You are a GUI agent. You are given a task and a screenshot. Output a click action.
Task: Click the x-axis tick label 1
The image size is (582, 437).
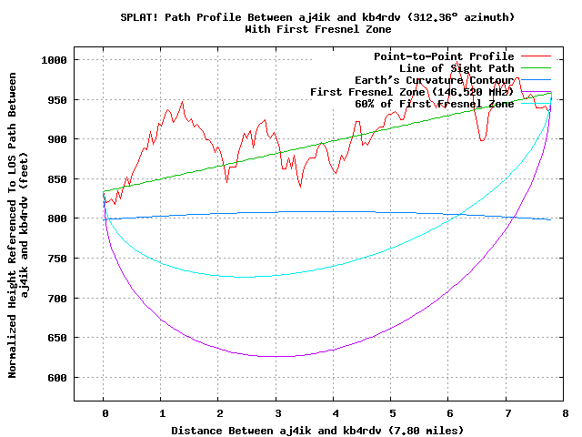(x=163, y=413)
